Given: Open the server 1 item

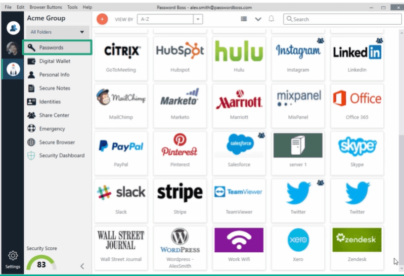Looking at the screenshot, I should click(x=298, y=153).
